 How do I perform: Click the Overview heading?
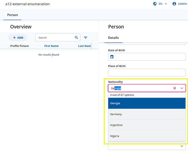pos(21,27)
